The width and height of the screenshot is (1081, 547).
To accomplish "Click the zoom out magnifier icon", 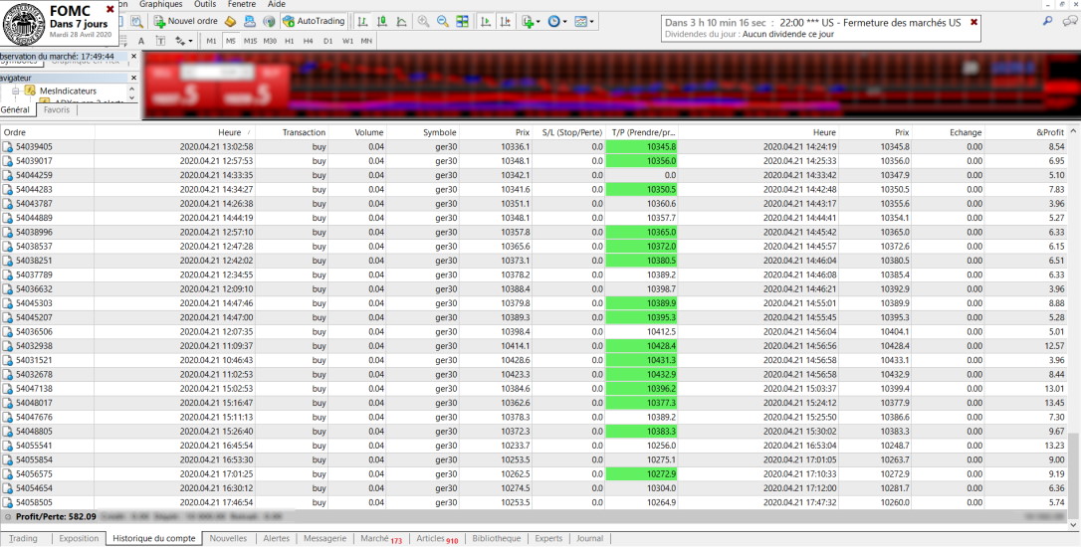I will click(x=442, y=21).
